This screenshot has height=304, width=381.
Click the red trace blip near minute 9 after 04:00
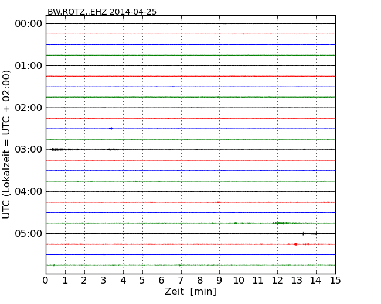(x=219, y=202)
